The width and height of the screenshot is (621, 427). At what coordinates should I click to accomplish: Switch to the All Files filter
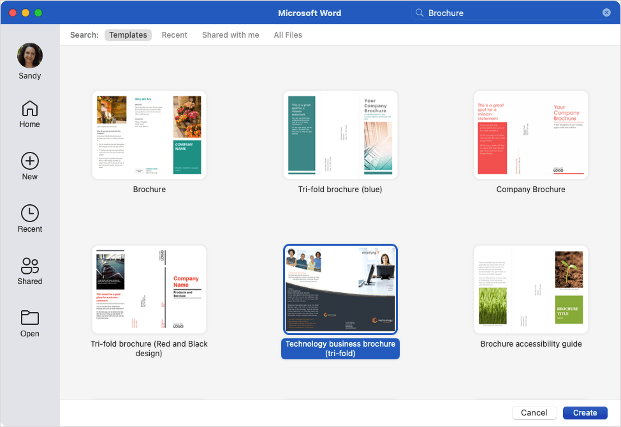tap(288, 35)
